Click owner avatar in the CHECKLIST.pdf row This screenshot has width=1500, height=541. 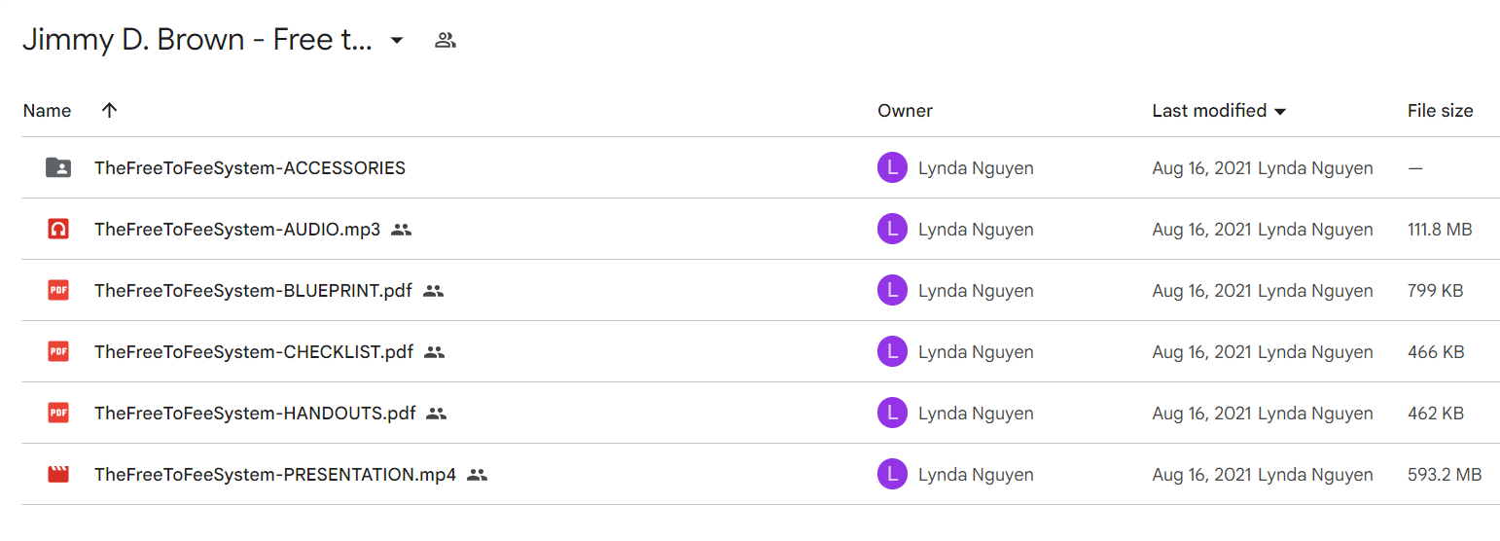892,352
